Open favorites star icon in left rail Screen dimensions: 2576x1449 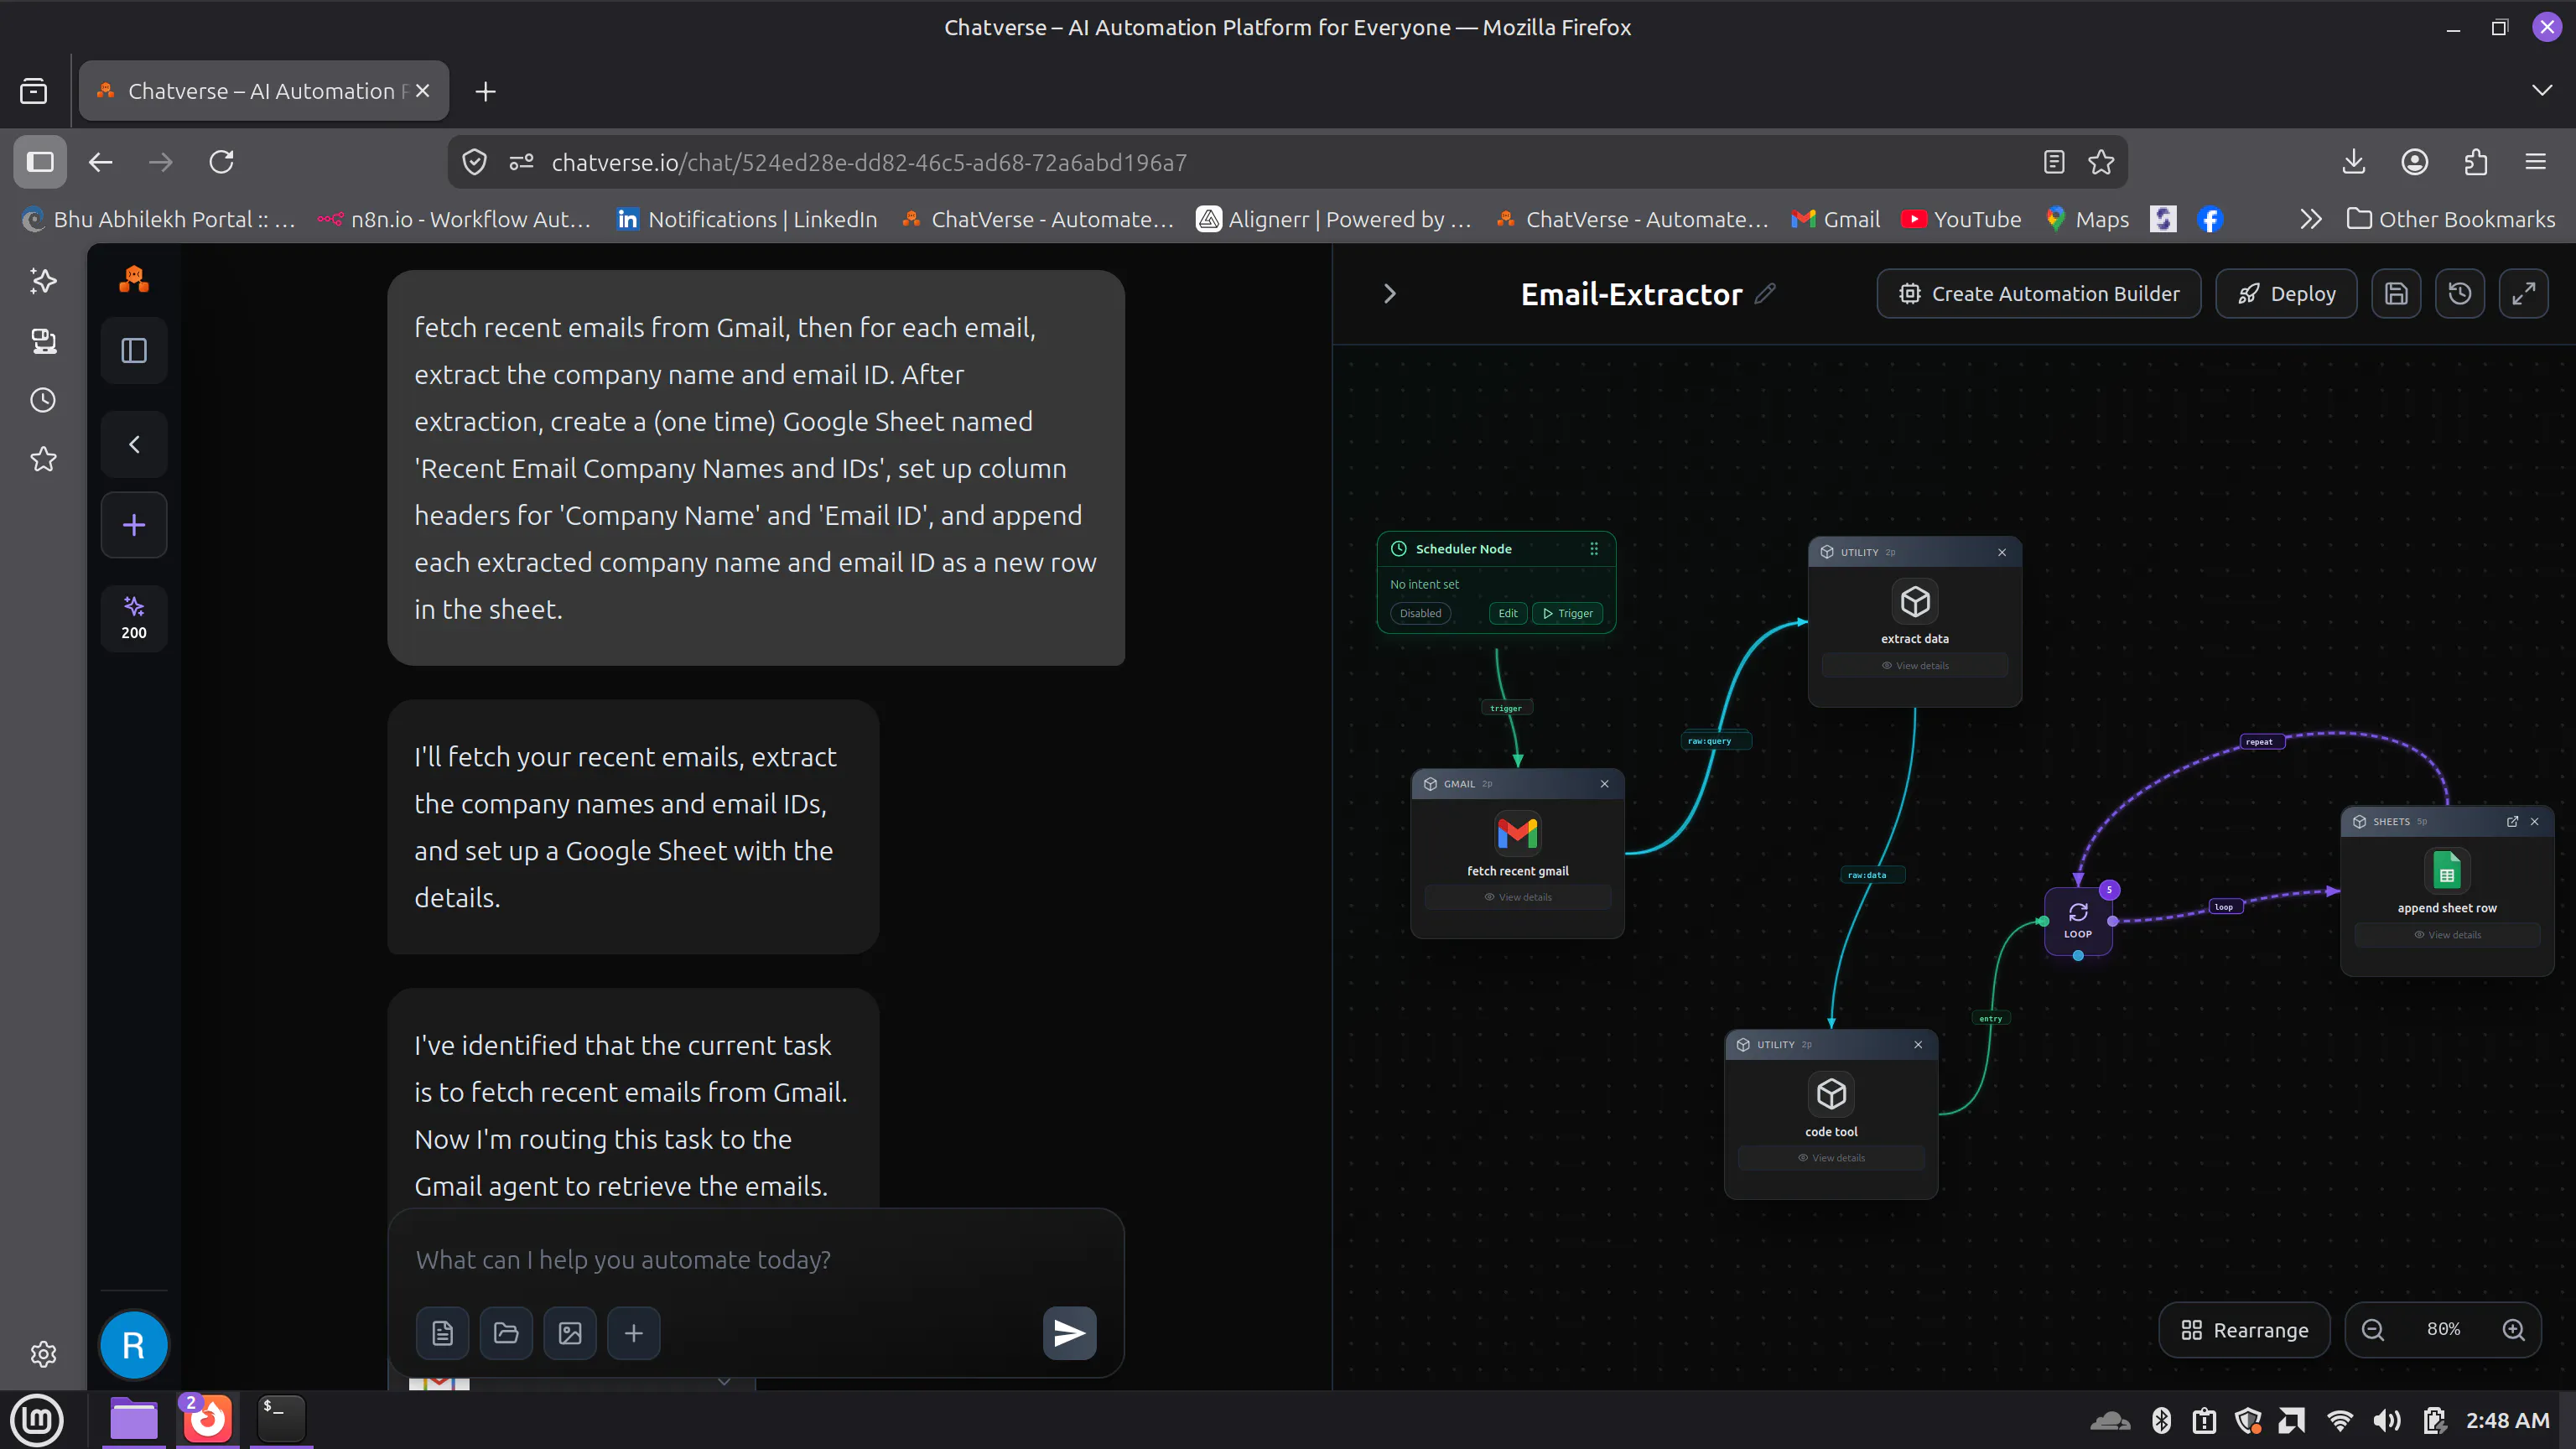[43, 459]
